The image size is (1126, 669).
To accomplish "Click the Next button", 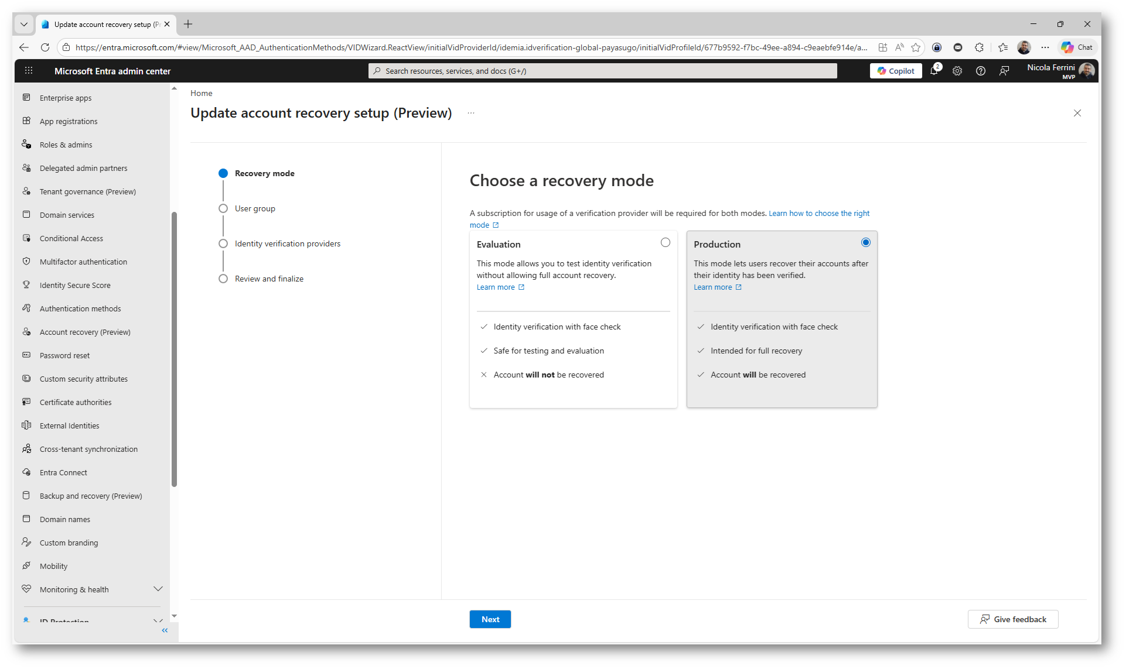I will tap(490, 619).
